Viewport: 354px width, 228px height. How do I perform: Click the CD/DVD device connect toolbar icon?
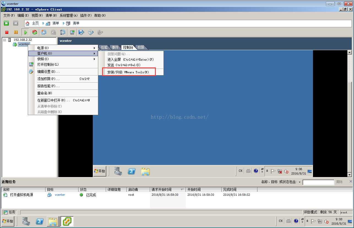point(91,32)
